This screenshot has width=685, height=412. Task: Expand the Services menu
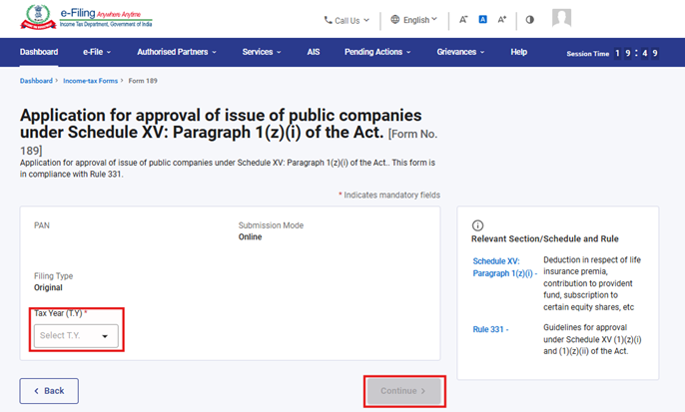coord(262,52)
